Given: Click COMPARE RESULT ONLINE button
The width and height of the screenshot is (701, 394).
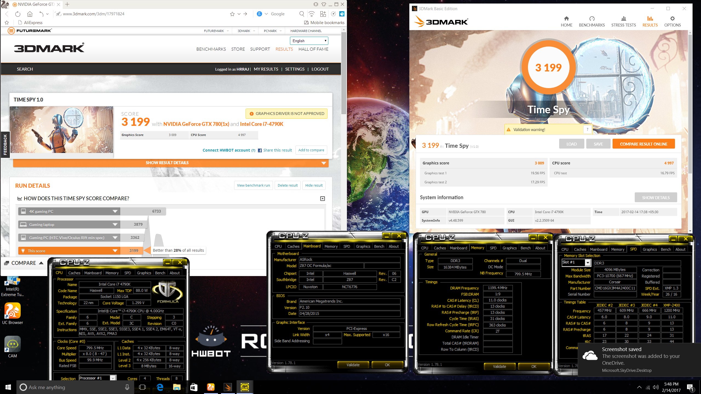Looking at the screenshot, I should [643, 144].
